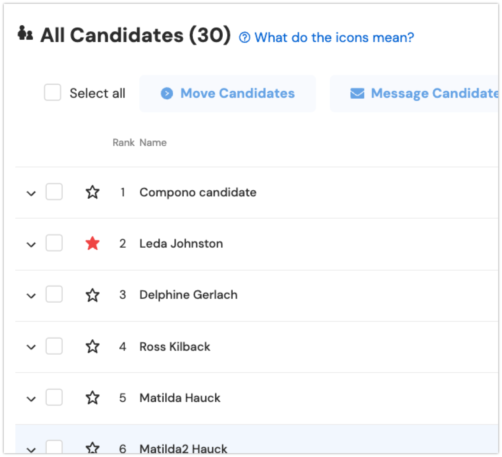Star the Compono candidate row
This screenshot has height=457, width=502.
tap(93, 192)
